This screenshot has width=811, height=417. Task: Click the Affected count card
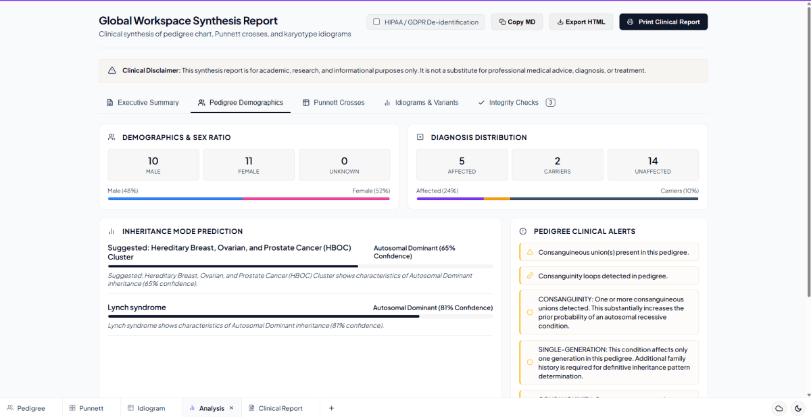[462, 165]
